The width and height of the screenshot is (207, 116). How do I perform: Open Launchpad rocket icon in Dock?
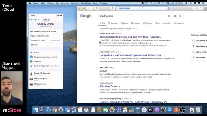pos(61,110)
